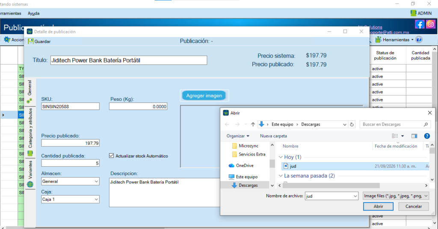
Task: Refresh the Descargas folder listing
Action: pos(352,124)
